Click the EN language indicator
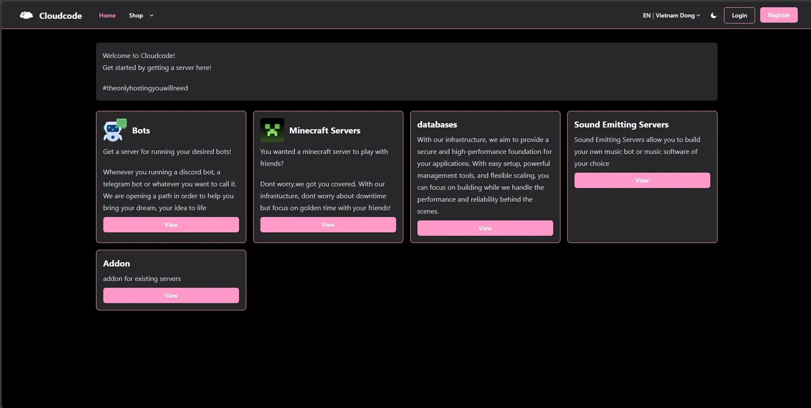 646,15
